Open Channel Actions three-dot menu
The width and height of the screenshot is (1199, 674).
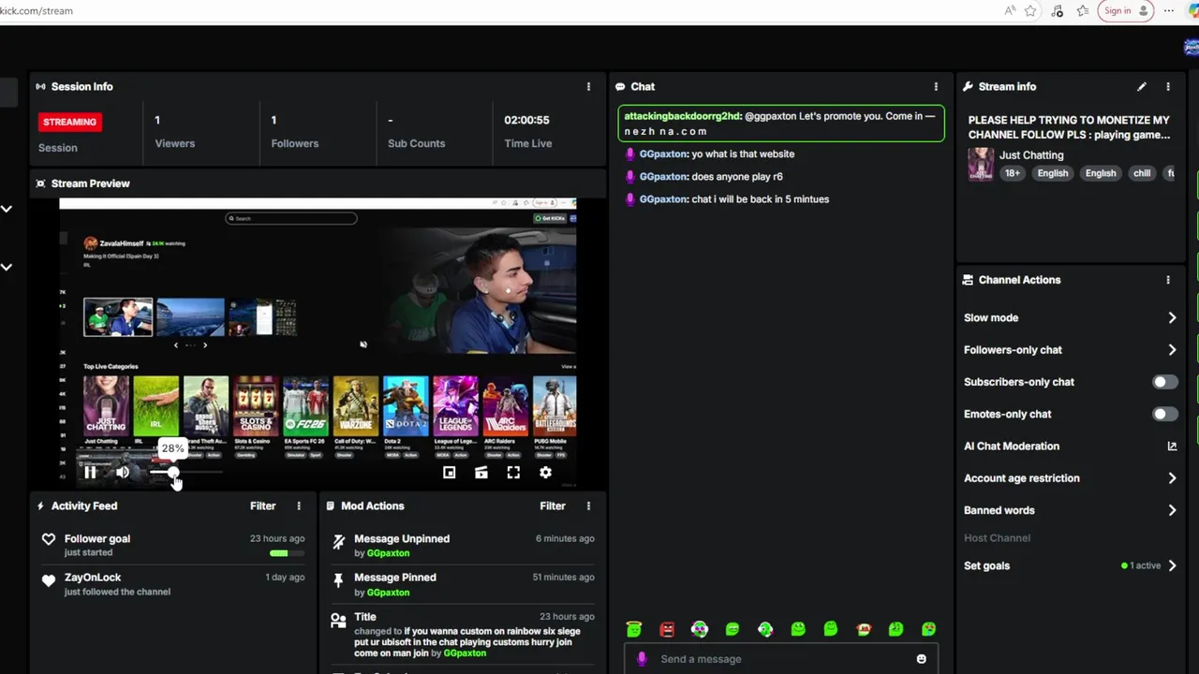pos(1168,280)
